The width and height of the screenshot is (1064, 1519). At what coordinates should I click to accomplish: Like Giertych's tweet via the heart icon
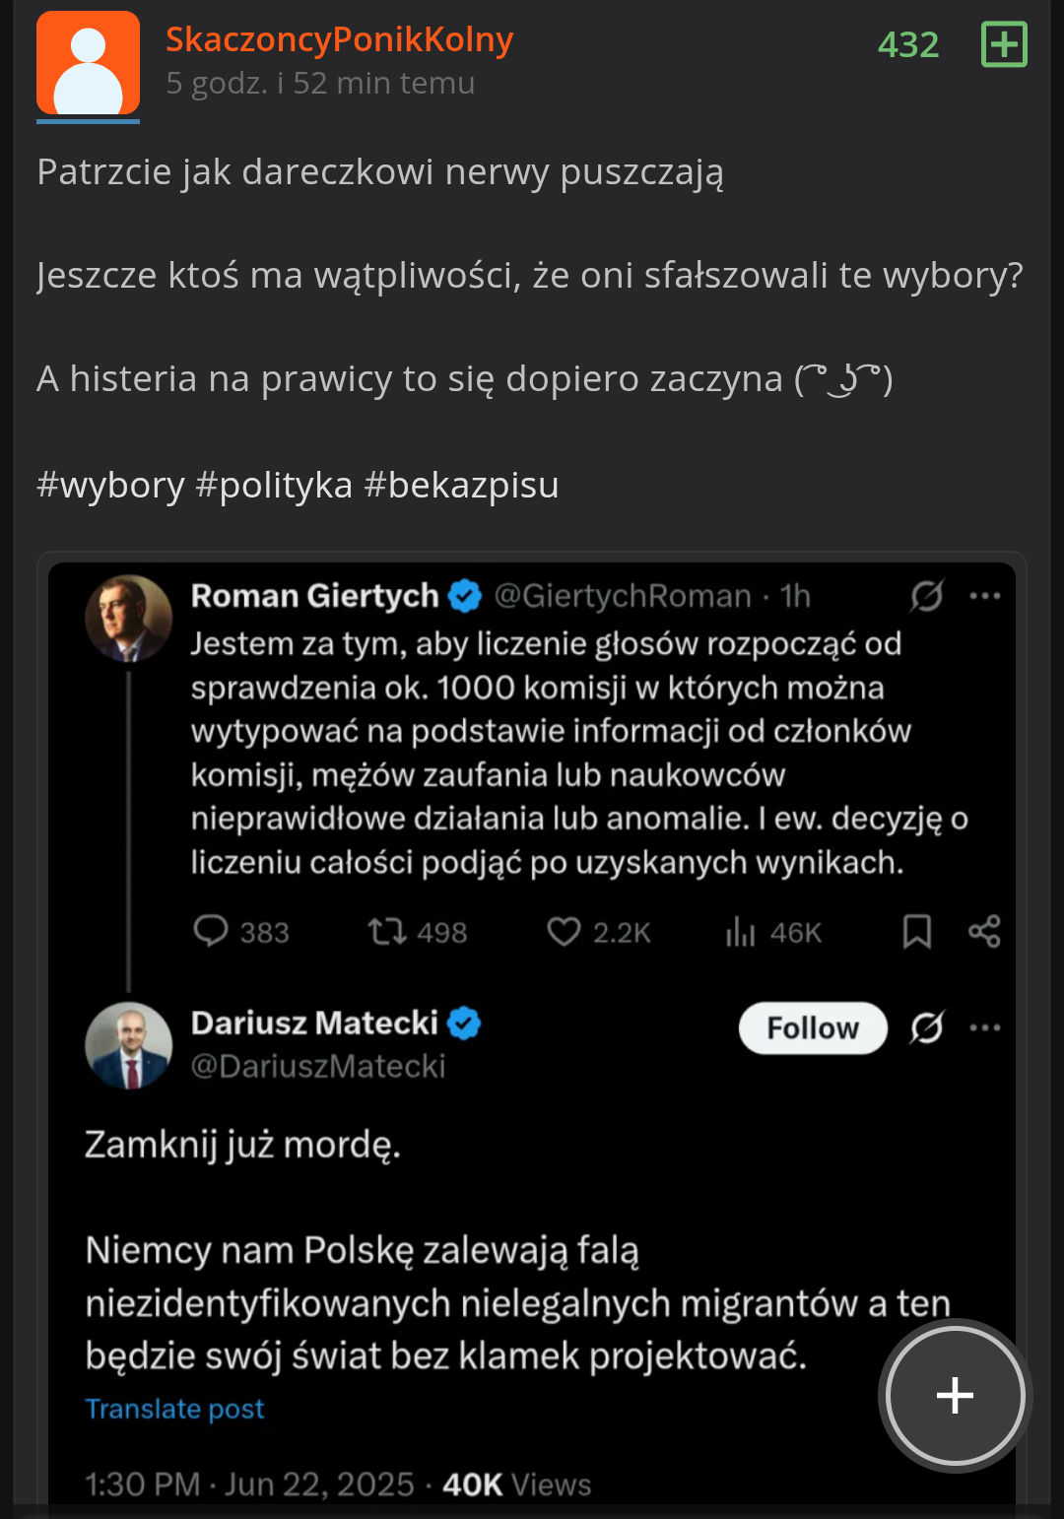point(564,931)
